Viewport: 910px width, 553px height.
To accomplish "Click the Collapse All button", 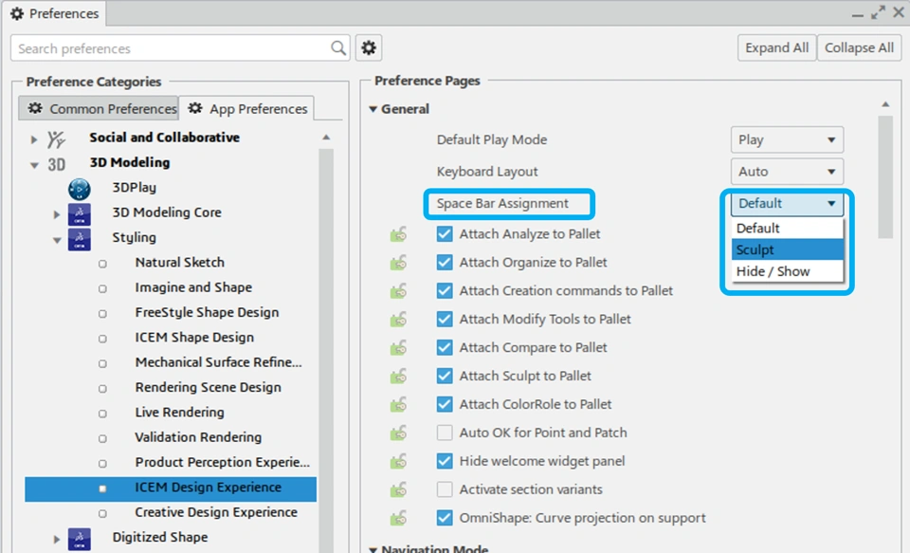I will click(859, 48).
